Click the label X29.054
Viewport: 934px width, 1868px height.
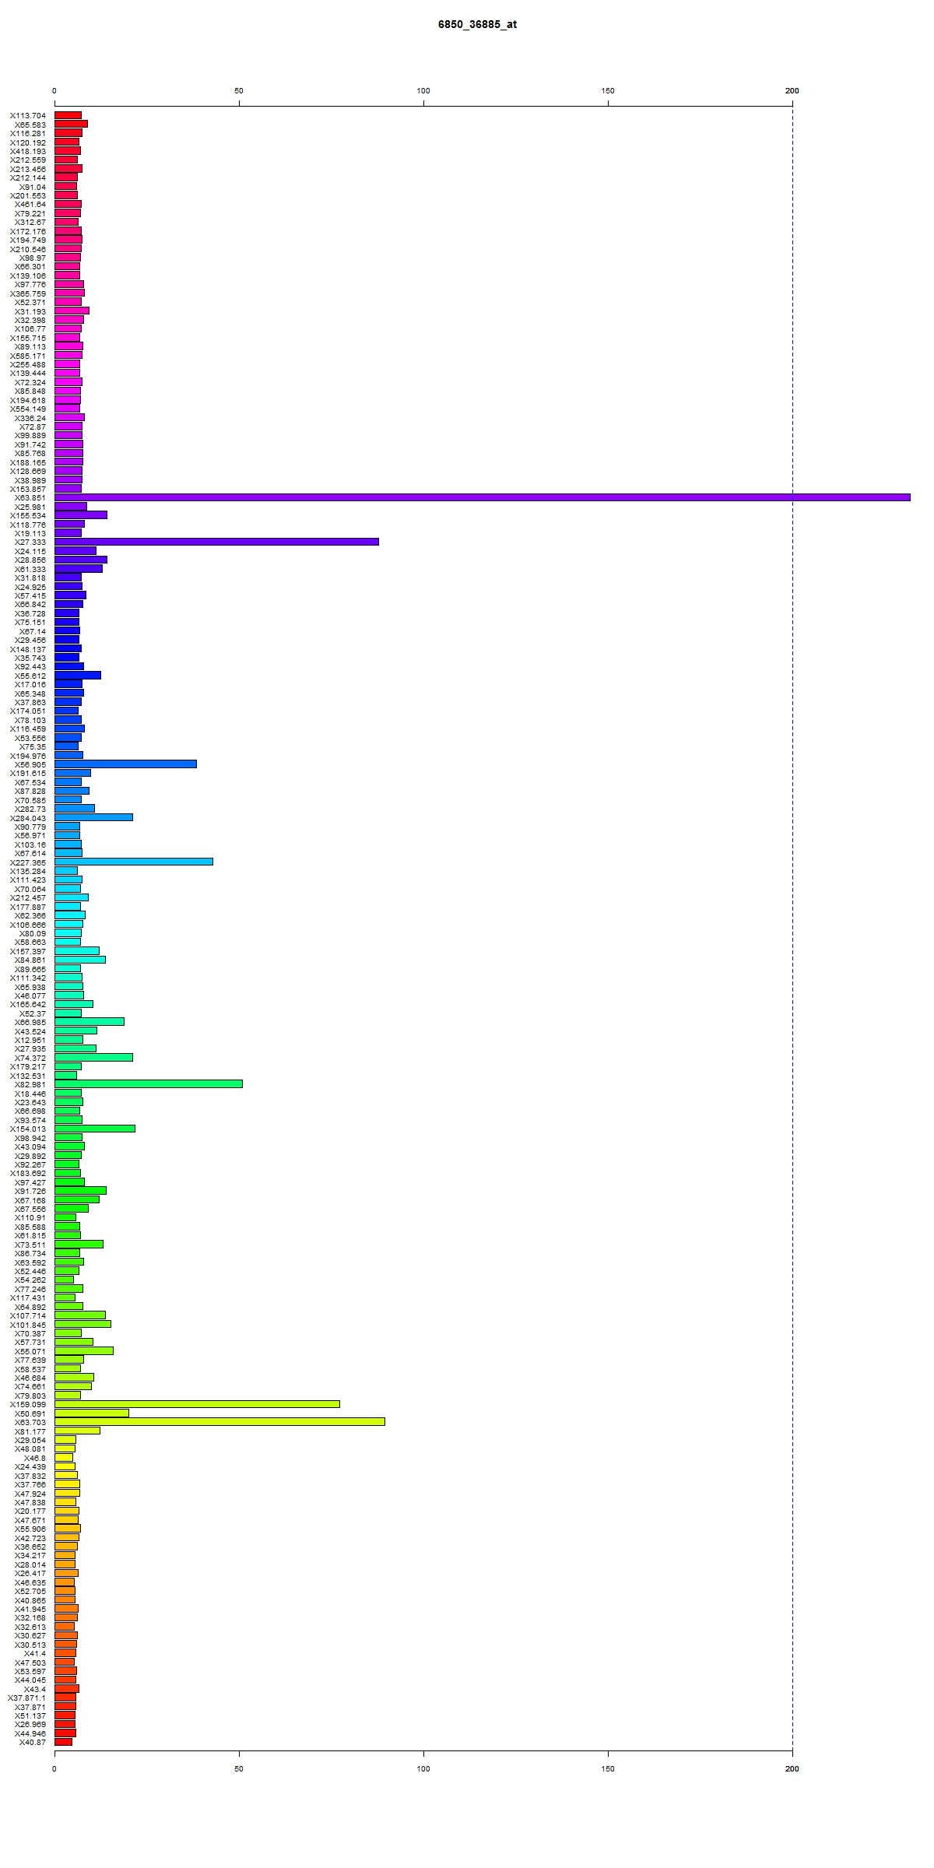(x=30, y=1440)
